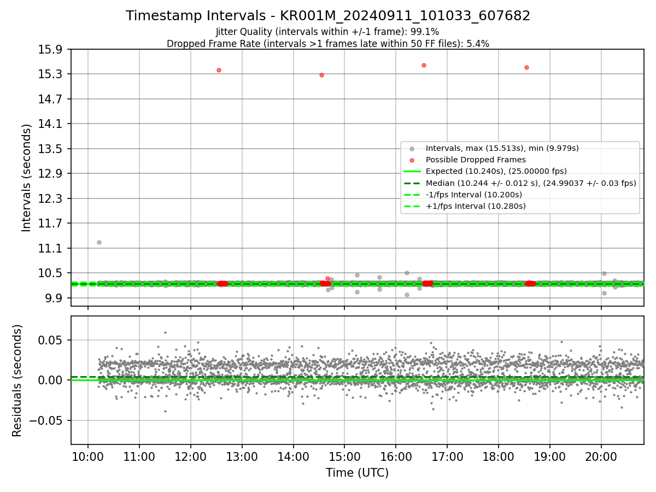Click the "Time (UTC)" x-axis label
This screenshot has height=492, width=656.
pos(358,473)
